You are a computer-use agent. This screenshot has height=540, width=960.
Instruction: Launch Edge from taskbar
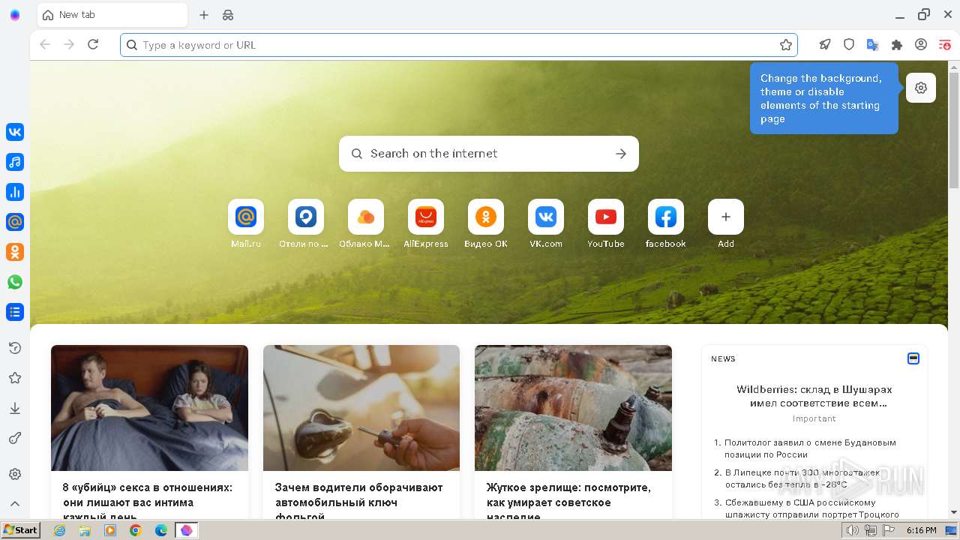click(x=161, y=530)
